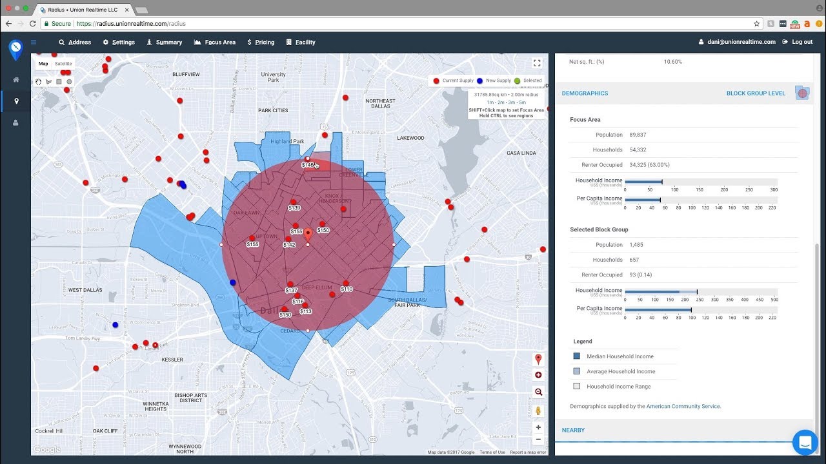Click the dark square browser extension icon
The image size is (826, 464).
click(783, 24)
